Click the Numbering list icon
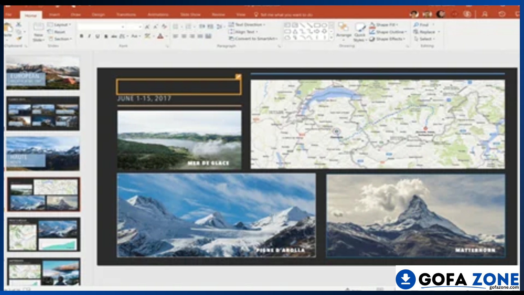 coord(188,26)
